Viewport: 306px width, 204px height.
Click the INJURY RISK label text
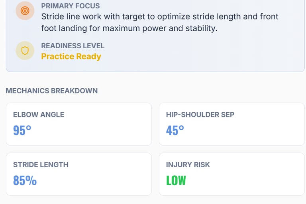[188, 164]
